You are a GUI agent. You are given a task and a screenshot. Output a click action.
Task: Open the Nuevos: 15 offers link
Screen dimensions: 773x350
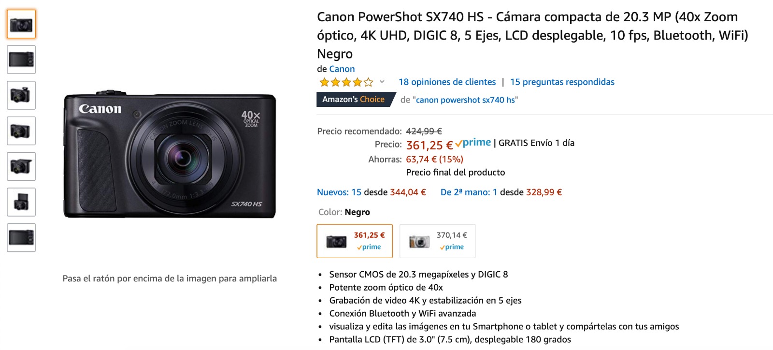click(339, 192)
